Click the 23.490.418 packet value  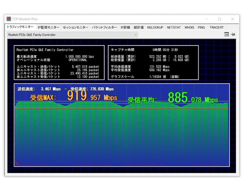85,73
